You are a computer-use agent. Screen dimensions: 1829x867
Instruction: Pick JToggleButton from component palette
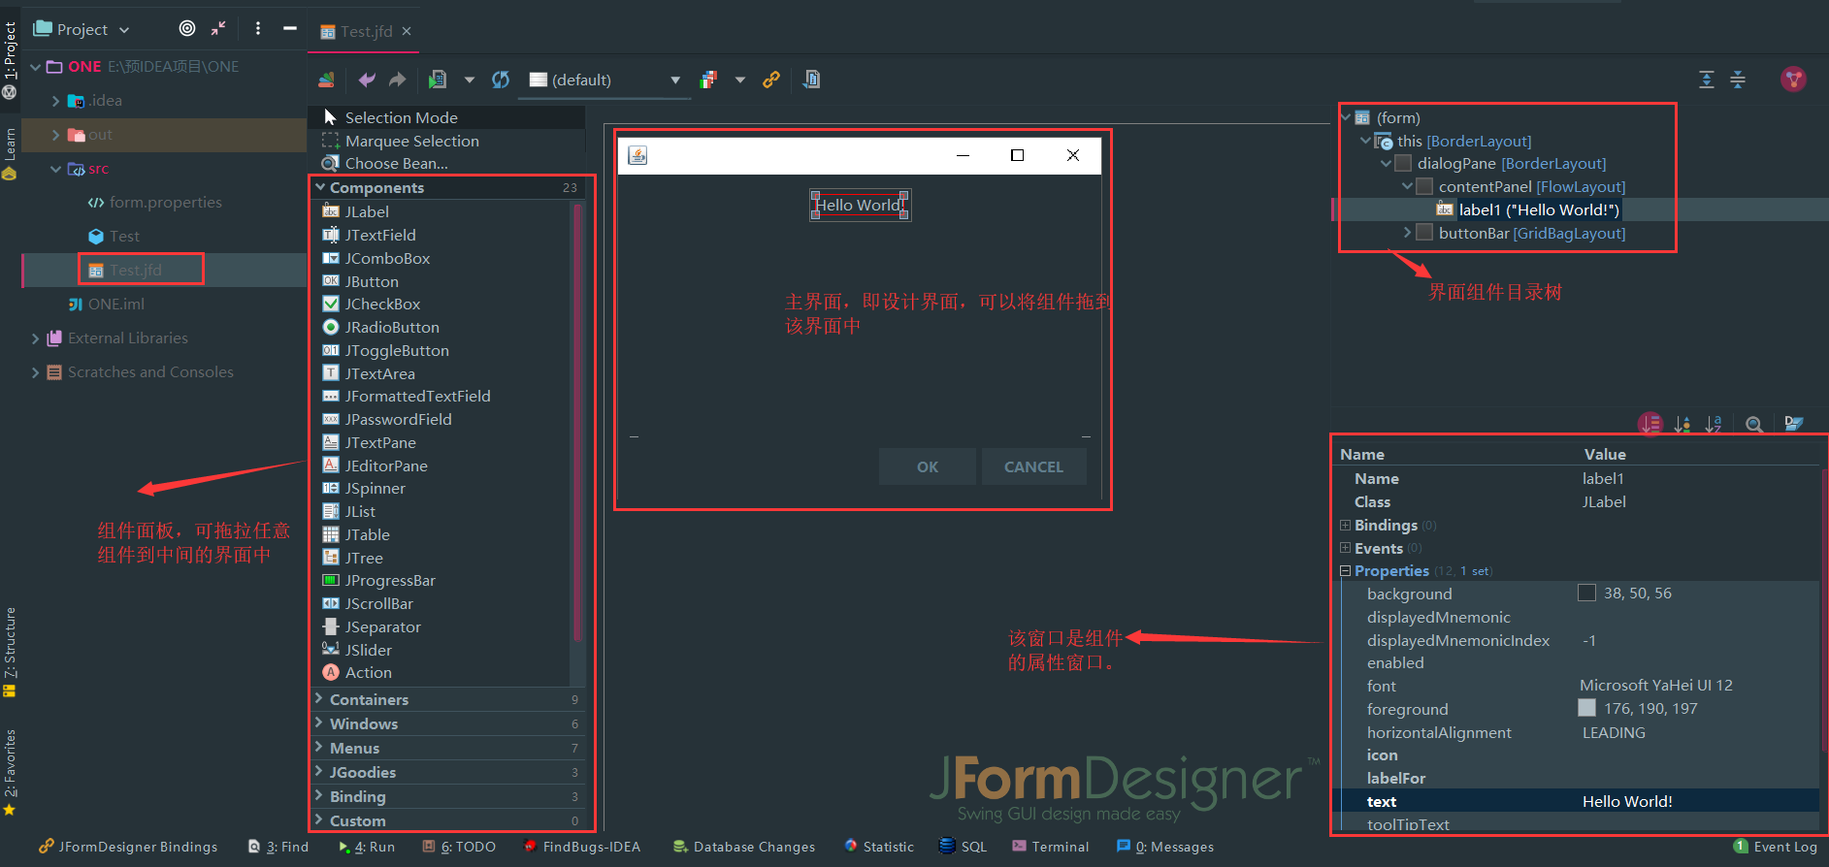point(385,351)
